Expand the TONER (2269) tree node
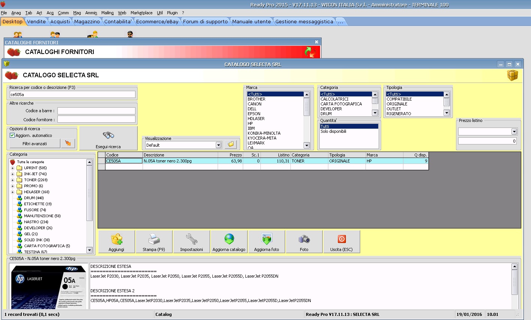Screen dimensions: 531x320 pos(12,180)
